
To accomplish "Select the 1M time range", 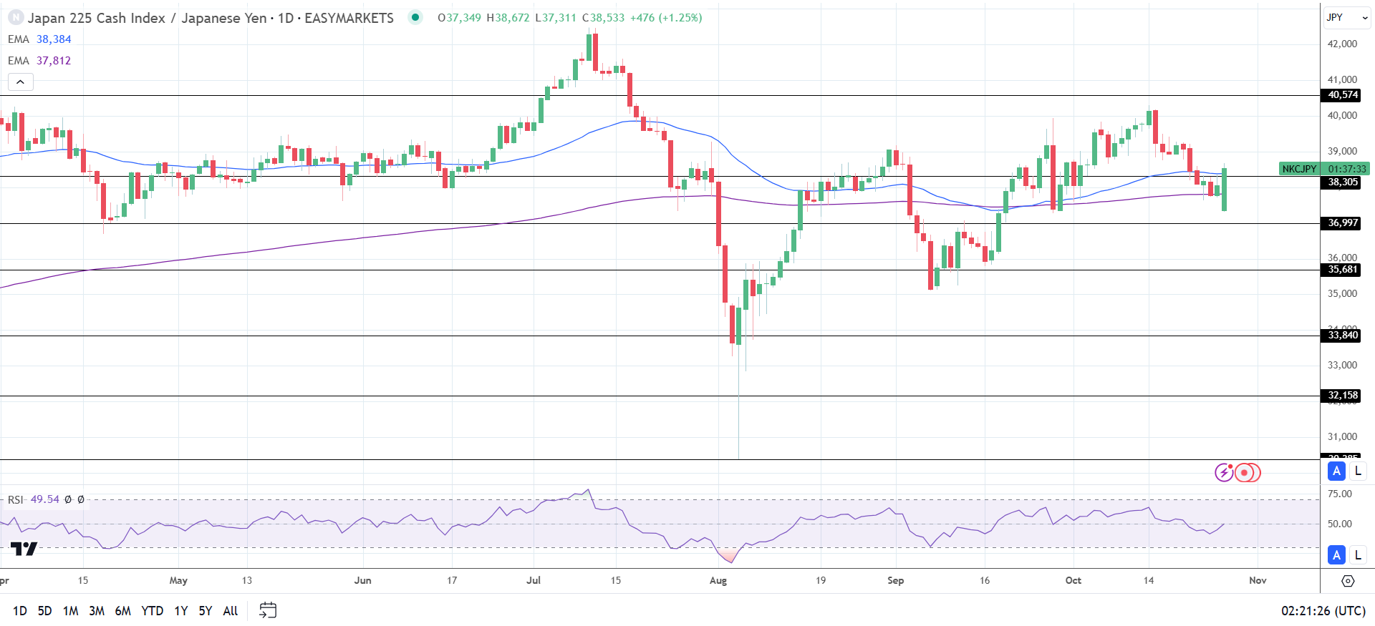I will tap(70, 610).
